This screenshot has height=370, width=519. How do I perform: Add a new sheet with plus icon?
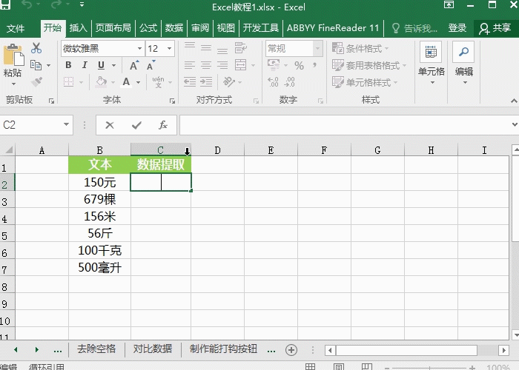click(291, 349)
